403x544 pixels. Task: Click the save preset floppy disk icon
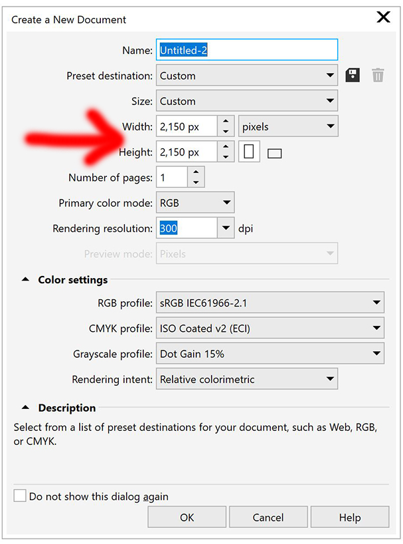click(352, 75)
